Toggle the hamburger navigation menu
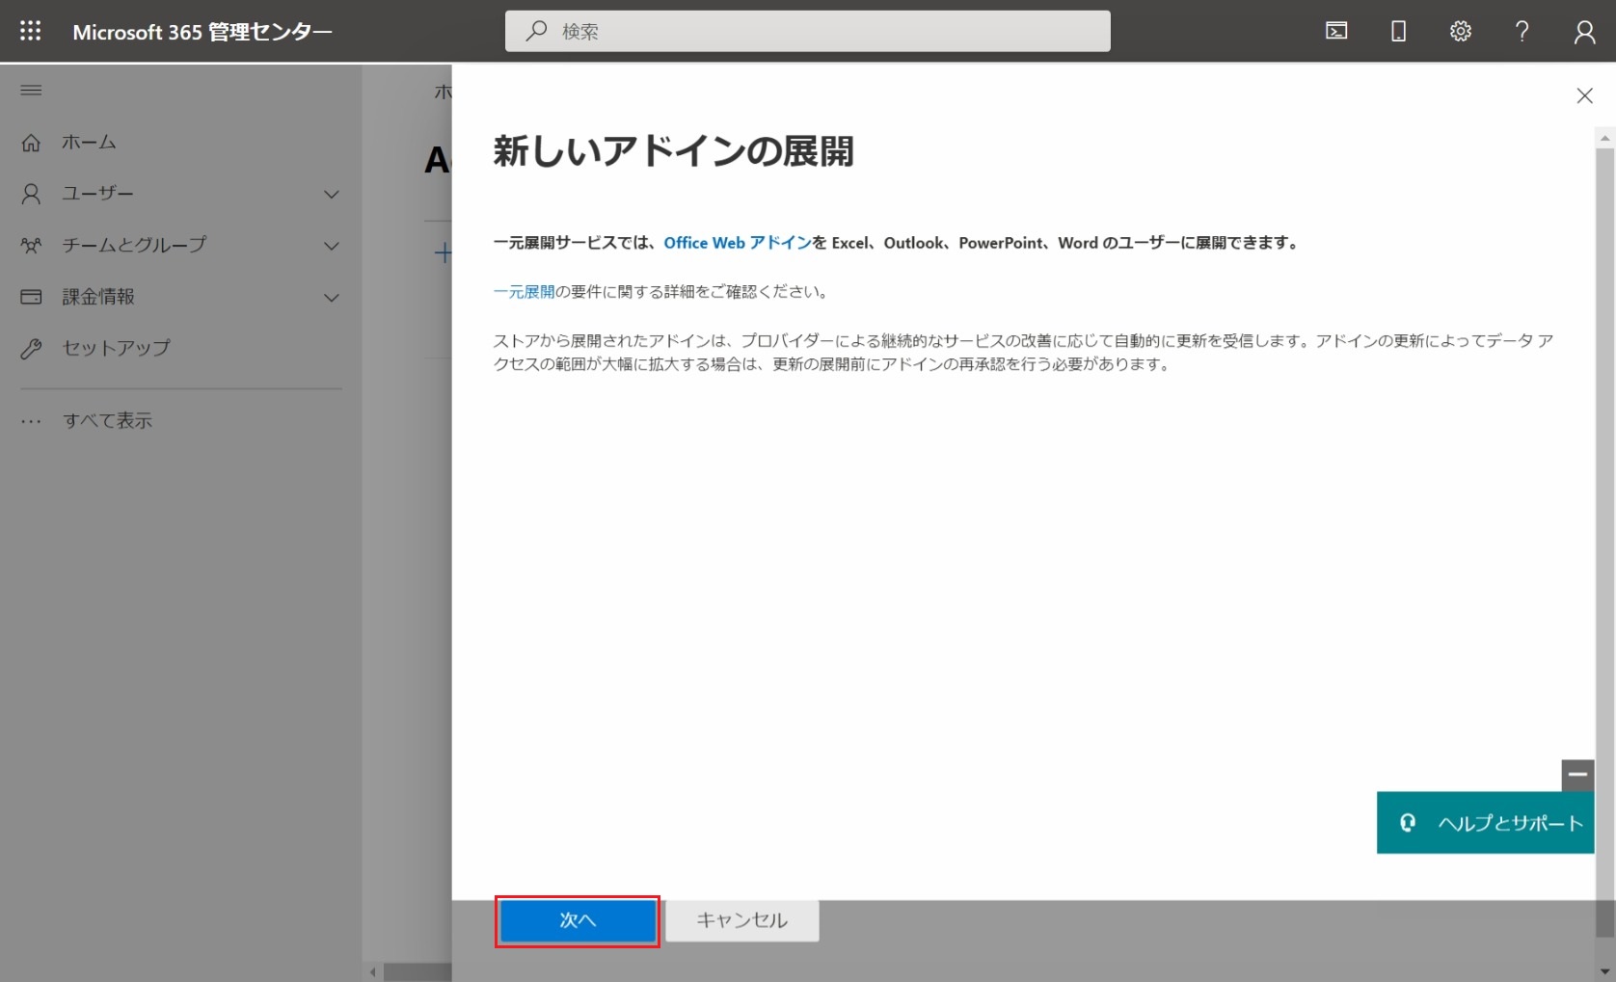Viewport: 1616px width, 982px height. tap(31, 91)
